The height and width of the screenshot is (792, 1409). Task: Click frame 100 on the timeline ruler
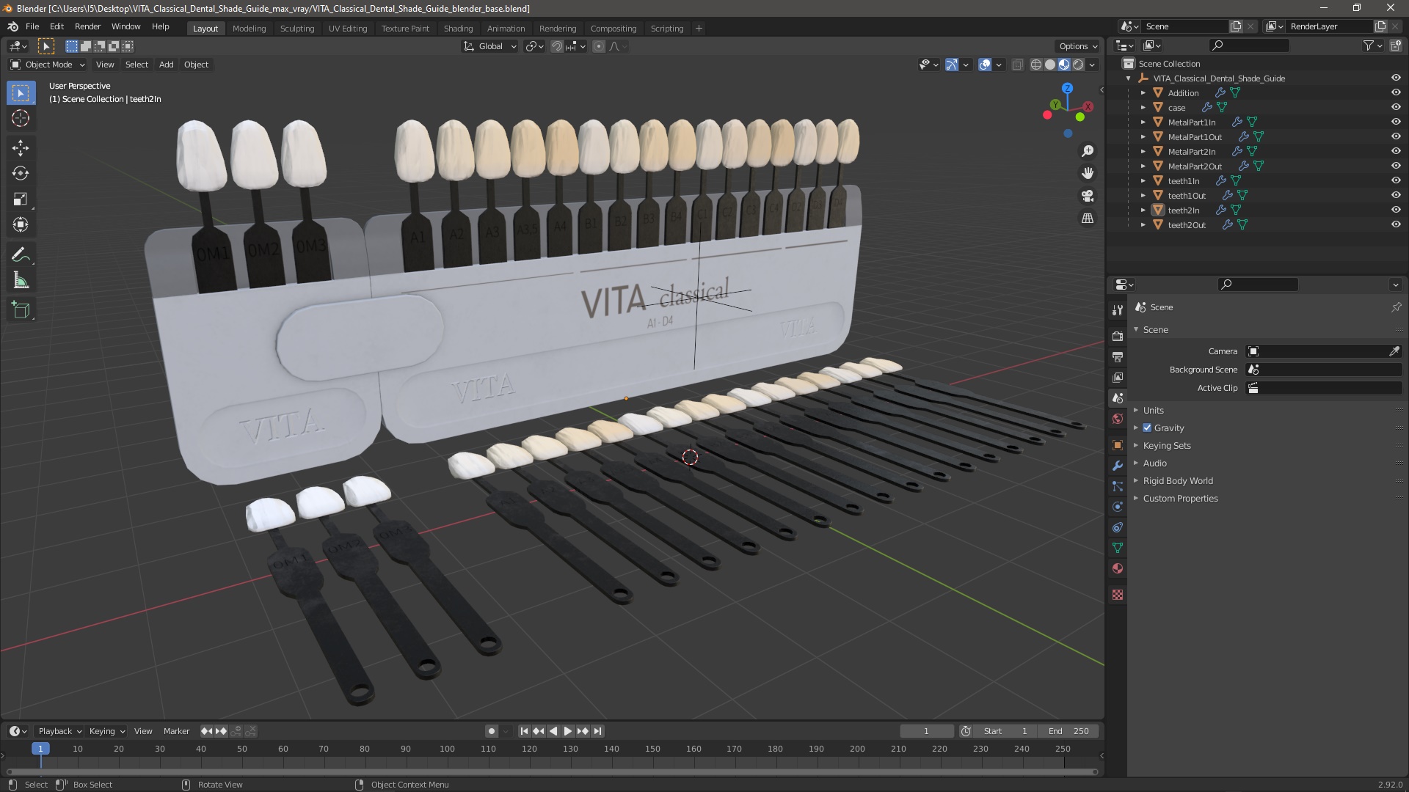447,749
